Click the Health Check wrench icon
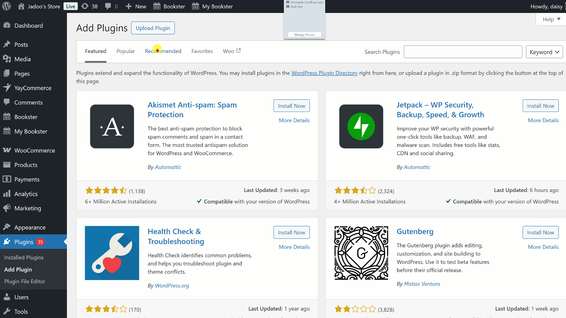Screen dimensions: 566x318 click(112, 253)
